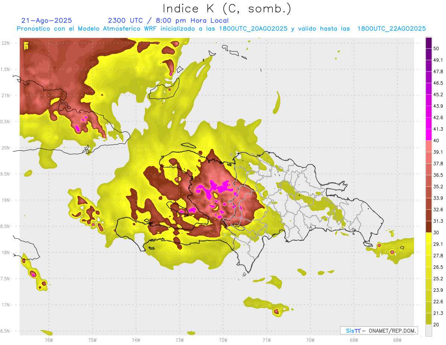Image resolution: width=446 pixels, height=345 pixels.
Task: Click the colorbar value "41.3"
Action: point(438,129)
